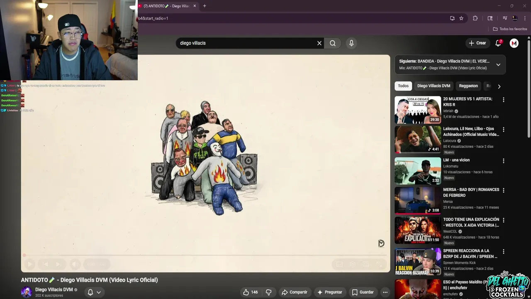Open tab search icon in toolbar
This screenshot has height=299, width=531.
coord(490,18)
